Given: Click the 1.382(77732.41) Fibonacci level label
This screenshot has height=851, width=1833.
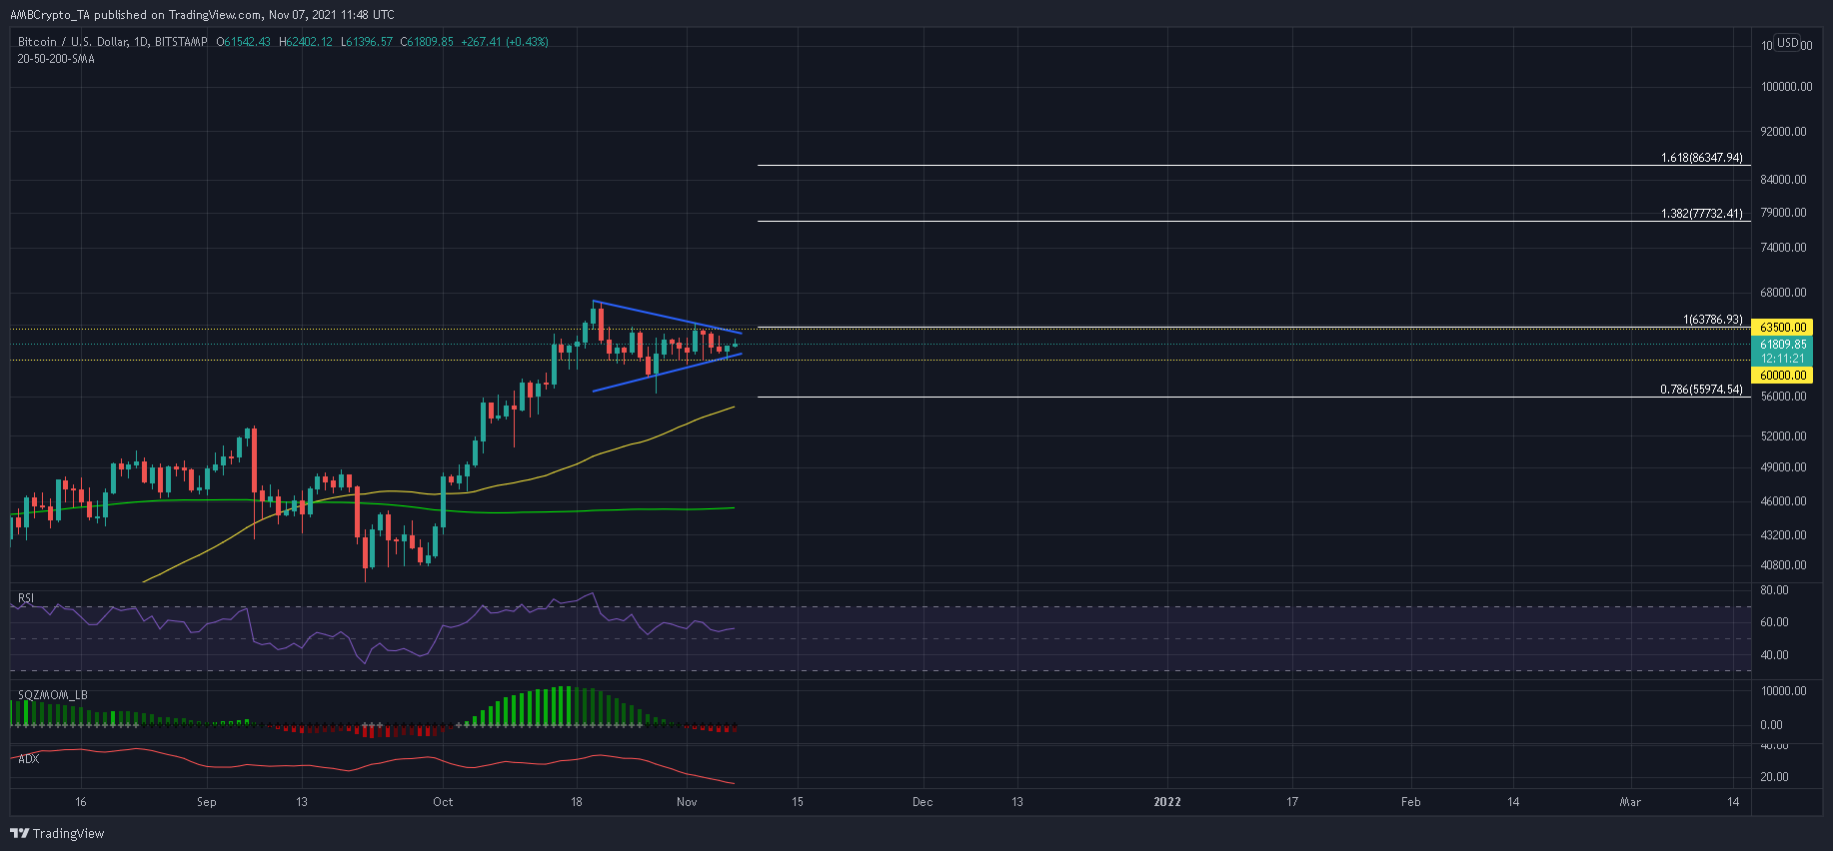Looking at the screenshot, I should click(x=1701, y=214).
